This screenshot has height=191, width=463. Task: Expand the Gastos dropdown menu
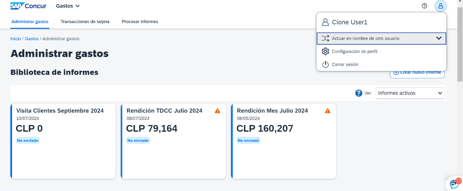68,6
